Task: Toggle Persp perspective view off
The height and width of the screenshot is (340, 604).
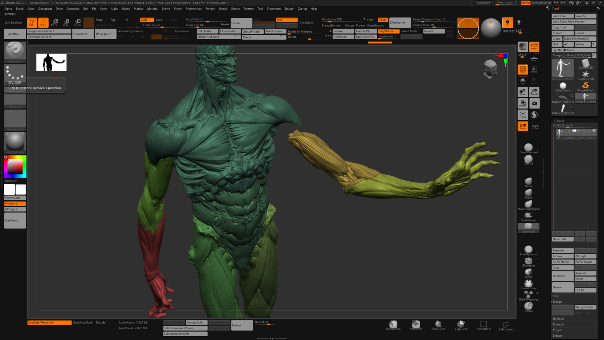Action: (x=534, y=47)
